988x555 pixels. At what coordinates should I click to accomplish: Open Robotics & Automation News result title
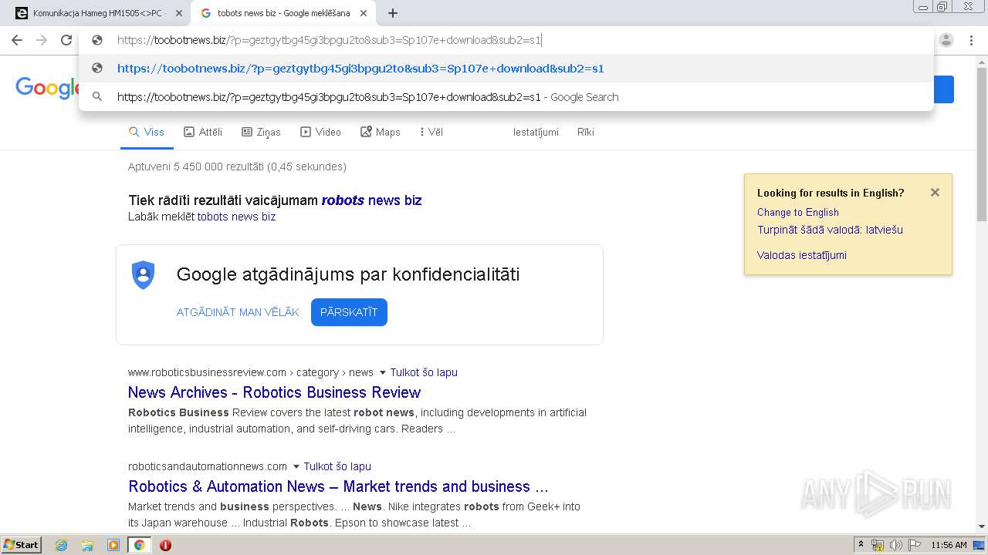coord(338,486)
